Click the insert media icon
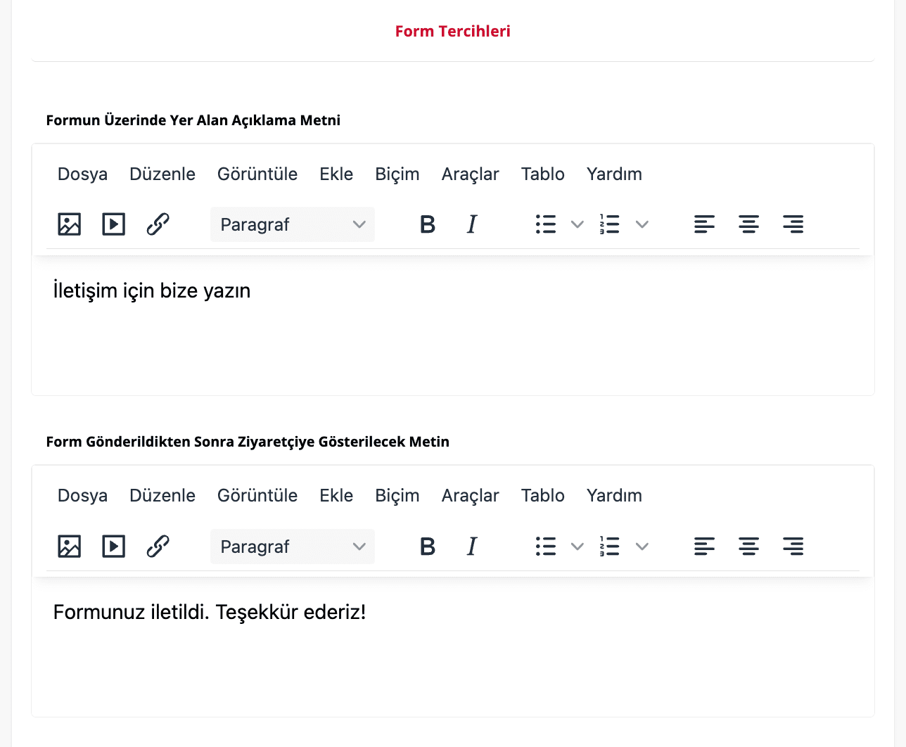 [113, 224]
